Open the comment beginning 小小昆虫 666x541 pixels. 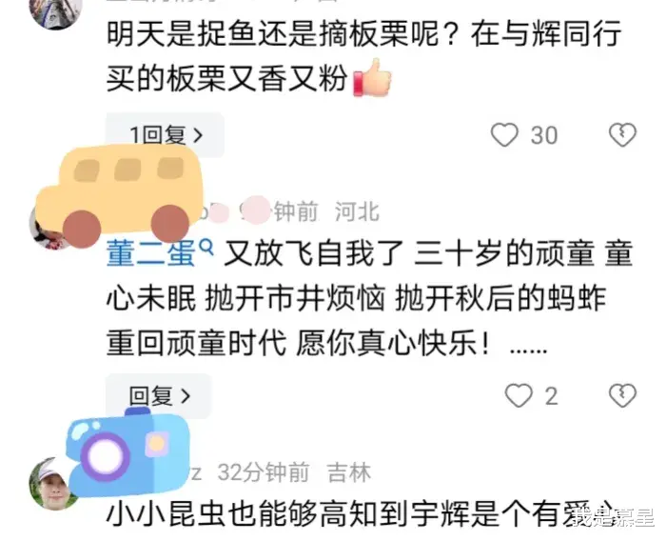pyautogui.click(x=361, y=513)
